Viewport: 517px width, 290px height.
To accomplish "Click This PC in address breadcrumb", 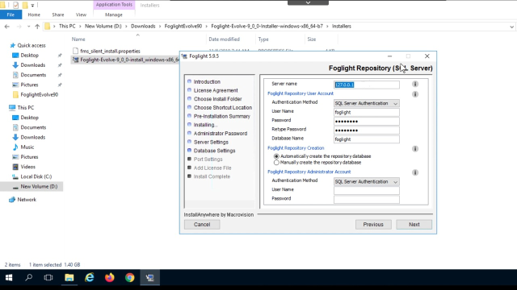I will (x=67, y=27).
